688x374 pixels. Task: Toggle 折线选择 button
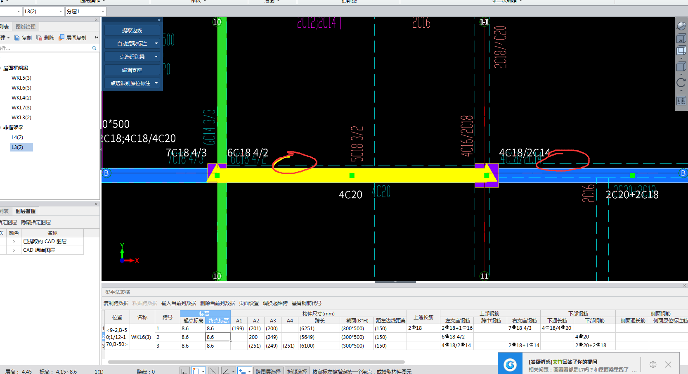(x=297, y=371)
